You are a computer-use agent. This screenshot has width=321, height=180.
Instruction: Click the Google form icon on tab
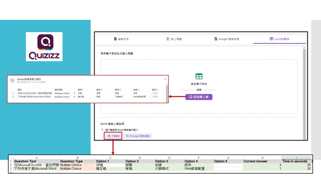point(216,39)
